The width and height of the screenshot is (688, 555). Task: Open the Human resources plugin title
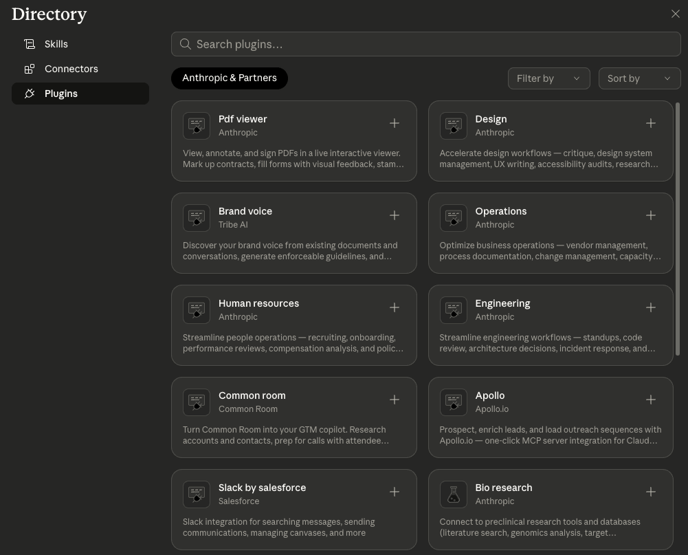(x=258, y=303)
